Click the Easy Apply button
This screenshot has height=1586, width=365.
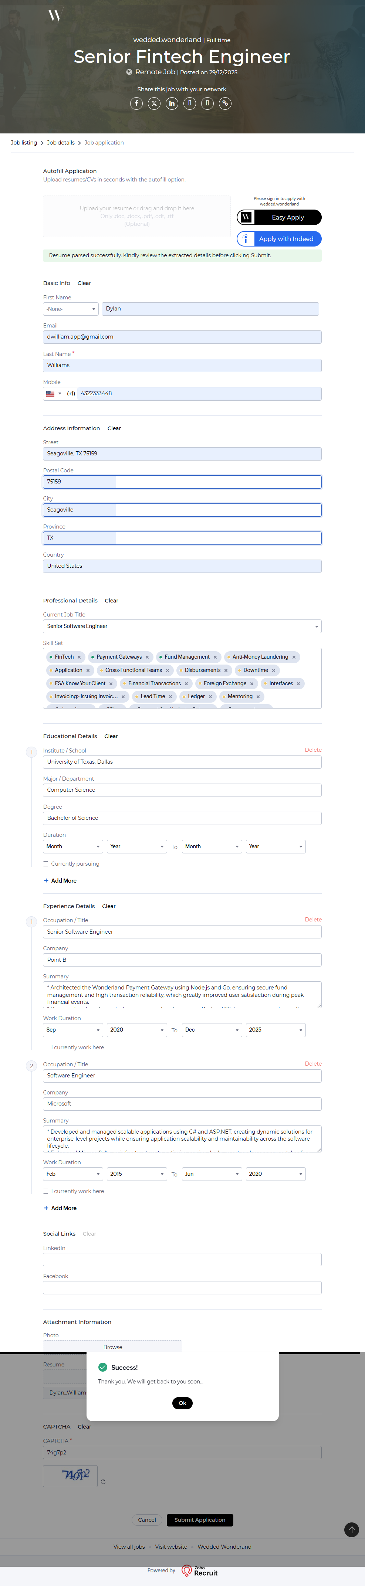click(x=279, y=217)
